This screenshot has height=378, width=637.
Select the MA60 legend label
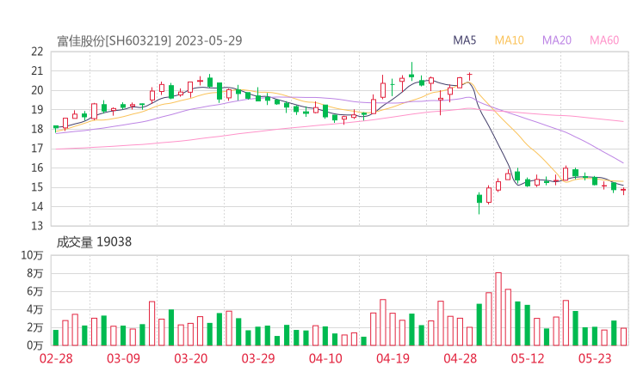(604, 40)
